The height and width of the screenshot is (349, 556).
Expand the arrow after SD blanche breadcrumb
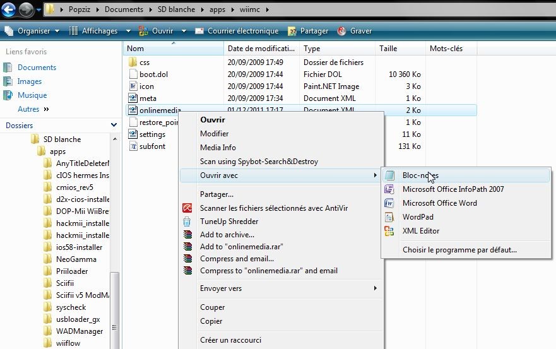click(203, 9)
